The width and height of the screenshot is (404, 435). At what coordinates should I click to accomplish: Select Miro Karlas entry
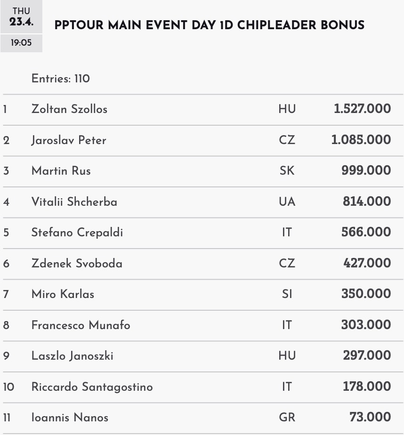click(63, 294)
